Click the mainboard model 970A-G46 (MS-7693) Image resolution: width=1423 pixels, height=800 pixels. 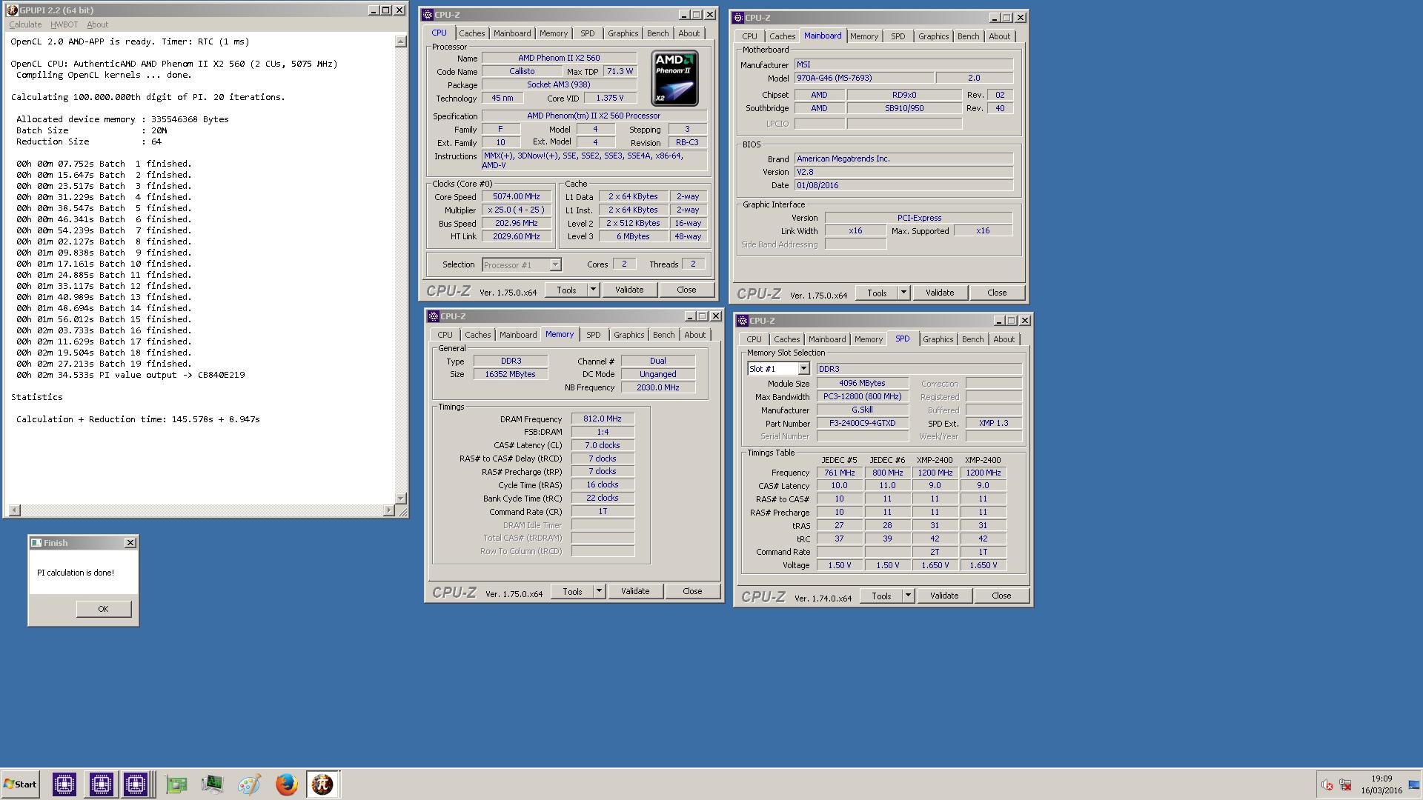point(864,78)
